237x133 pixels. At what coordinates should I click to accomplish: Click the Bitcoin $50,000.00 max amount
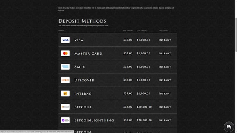click(x=144, y=107)
